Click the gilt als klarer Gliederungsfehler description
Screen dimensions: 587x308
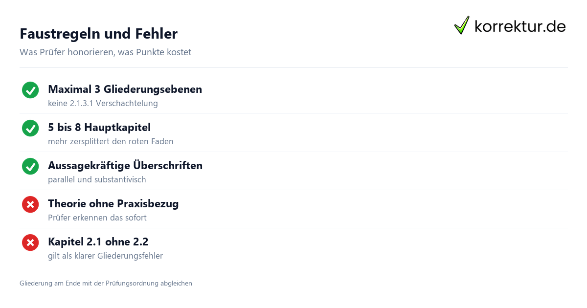pos(105,256)
